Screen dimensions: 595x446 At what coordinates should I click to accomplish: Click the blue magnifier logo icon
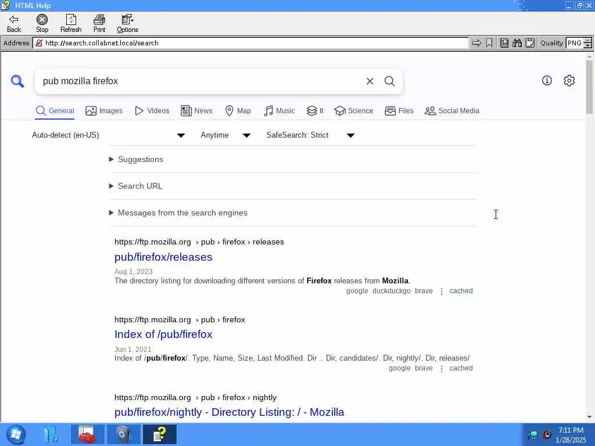17,81
